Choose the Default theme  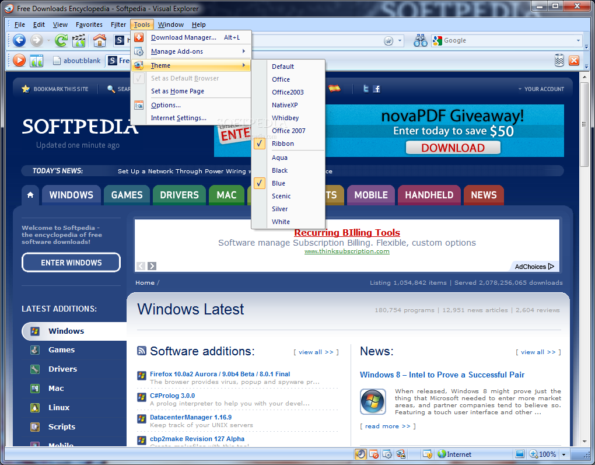coord(288,67)
